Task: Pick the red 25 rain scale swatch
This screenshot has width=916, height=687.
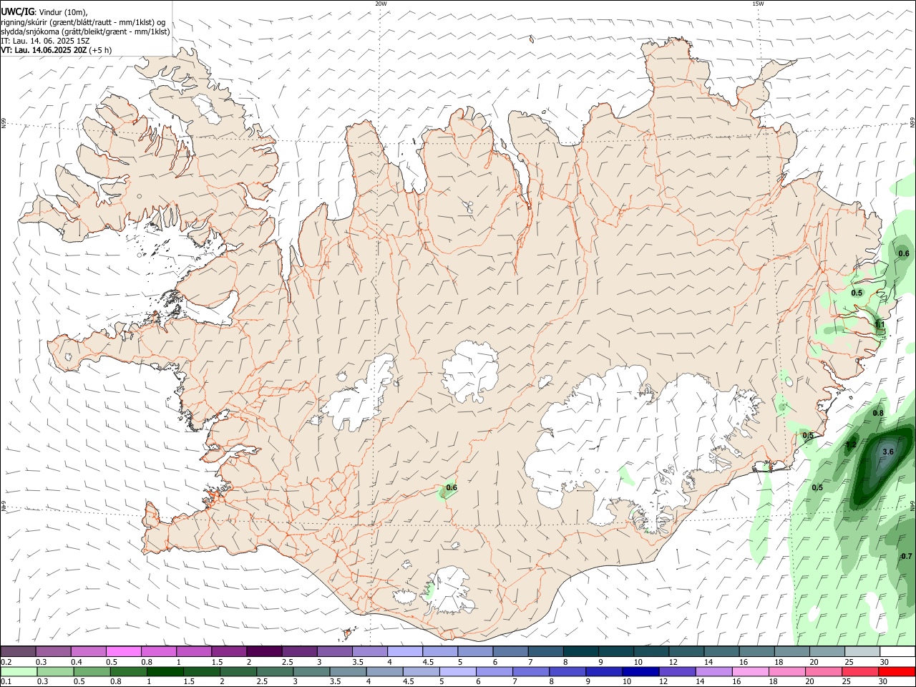Action: tap(859, 672)
